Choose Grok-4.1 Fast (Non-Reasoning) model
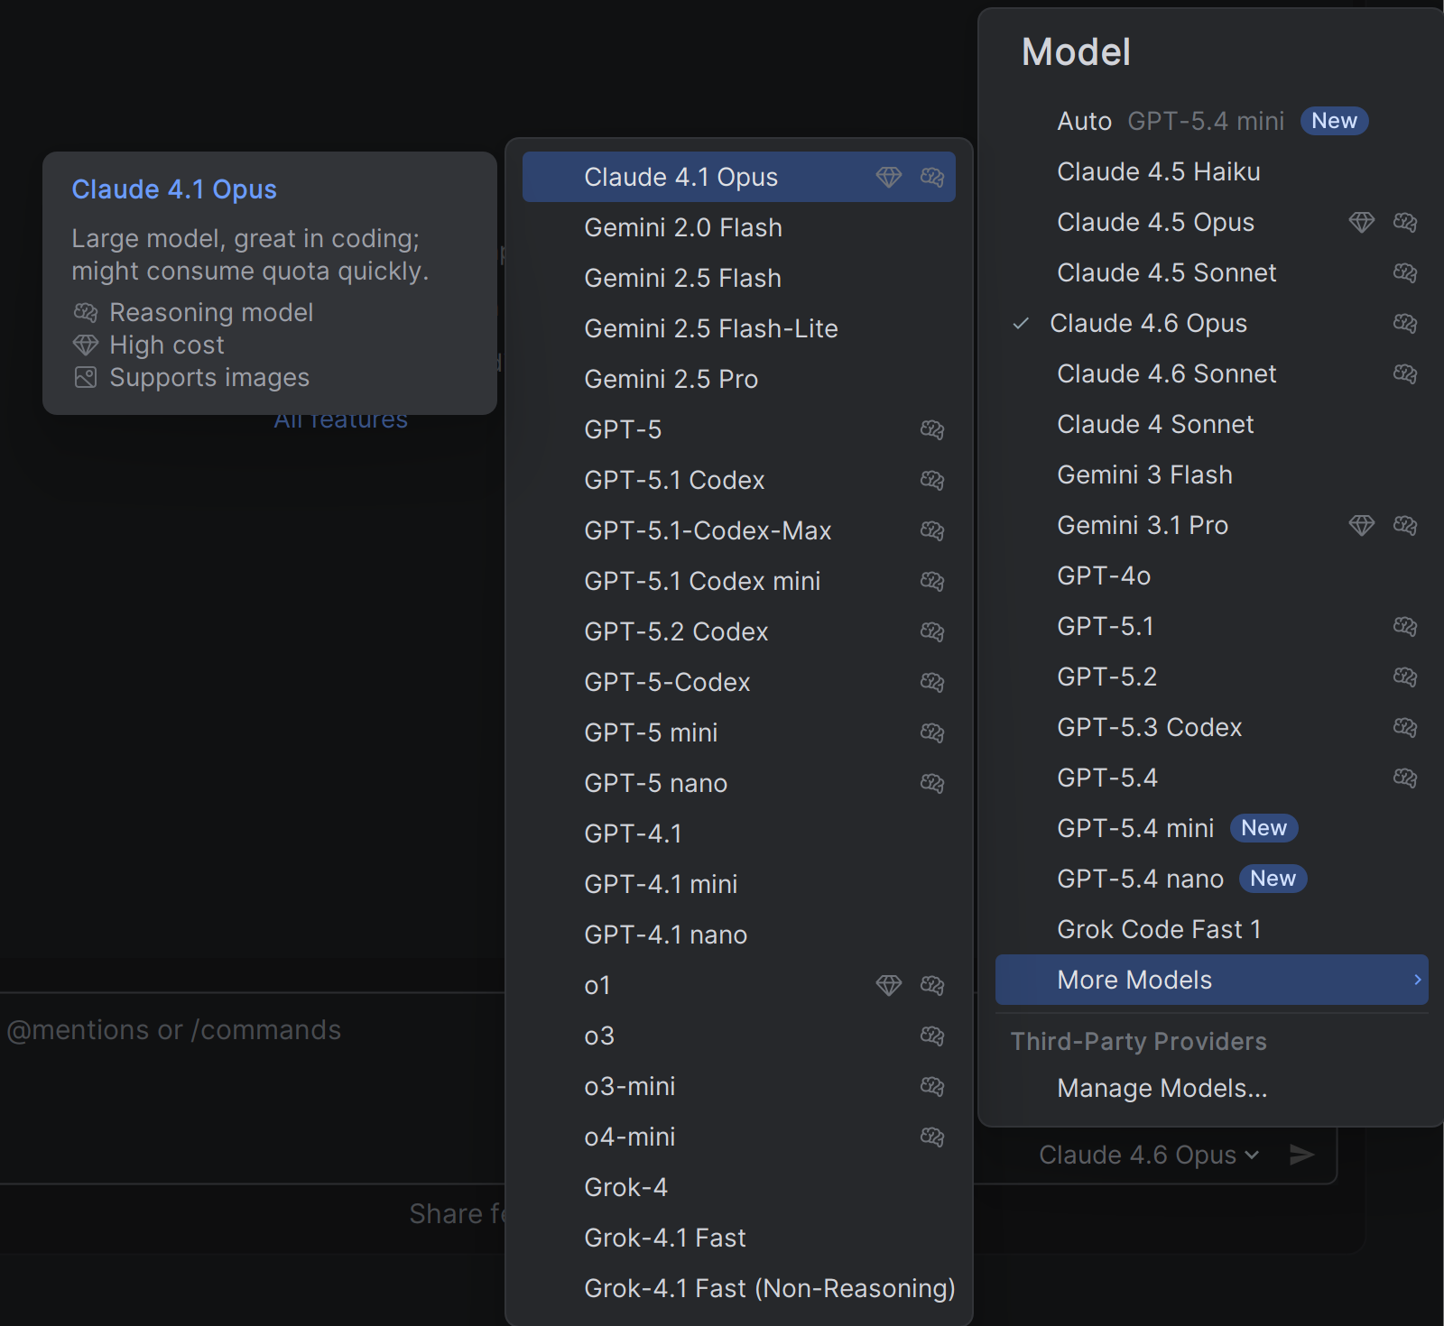1444x1326 pixels. pyautogui.click(x=739, y=1288)
